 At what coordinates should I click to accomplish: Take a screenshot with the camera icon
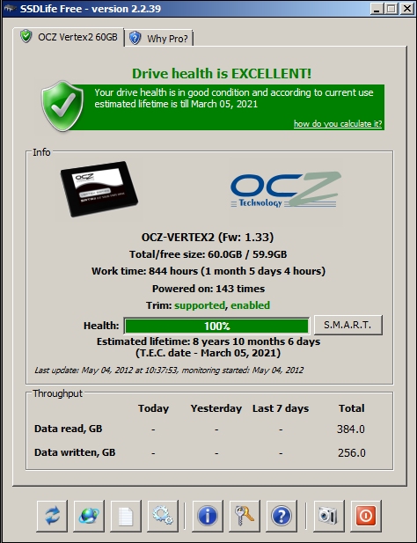[x=329, y=516]
